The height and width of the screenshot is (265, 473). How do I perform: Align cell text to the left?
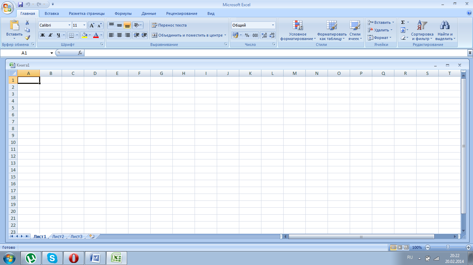coord(111,35)
